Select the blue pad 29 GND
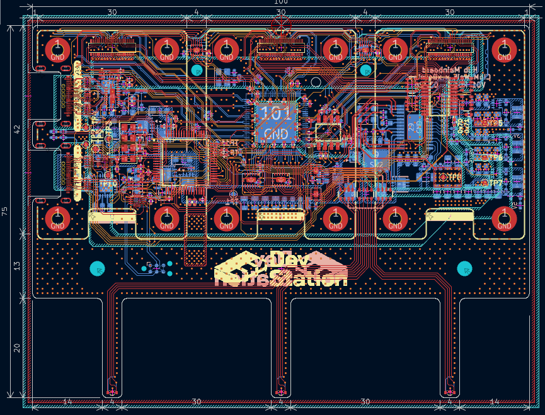The width and height of the screenshot is (545, 415). (413, 125)
